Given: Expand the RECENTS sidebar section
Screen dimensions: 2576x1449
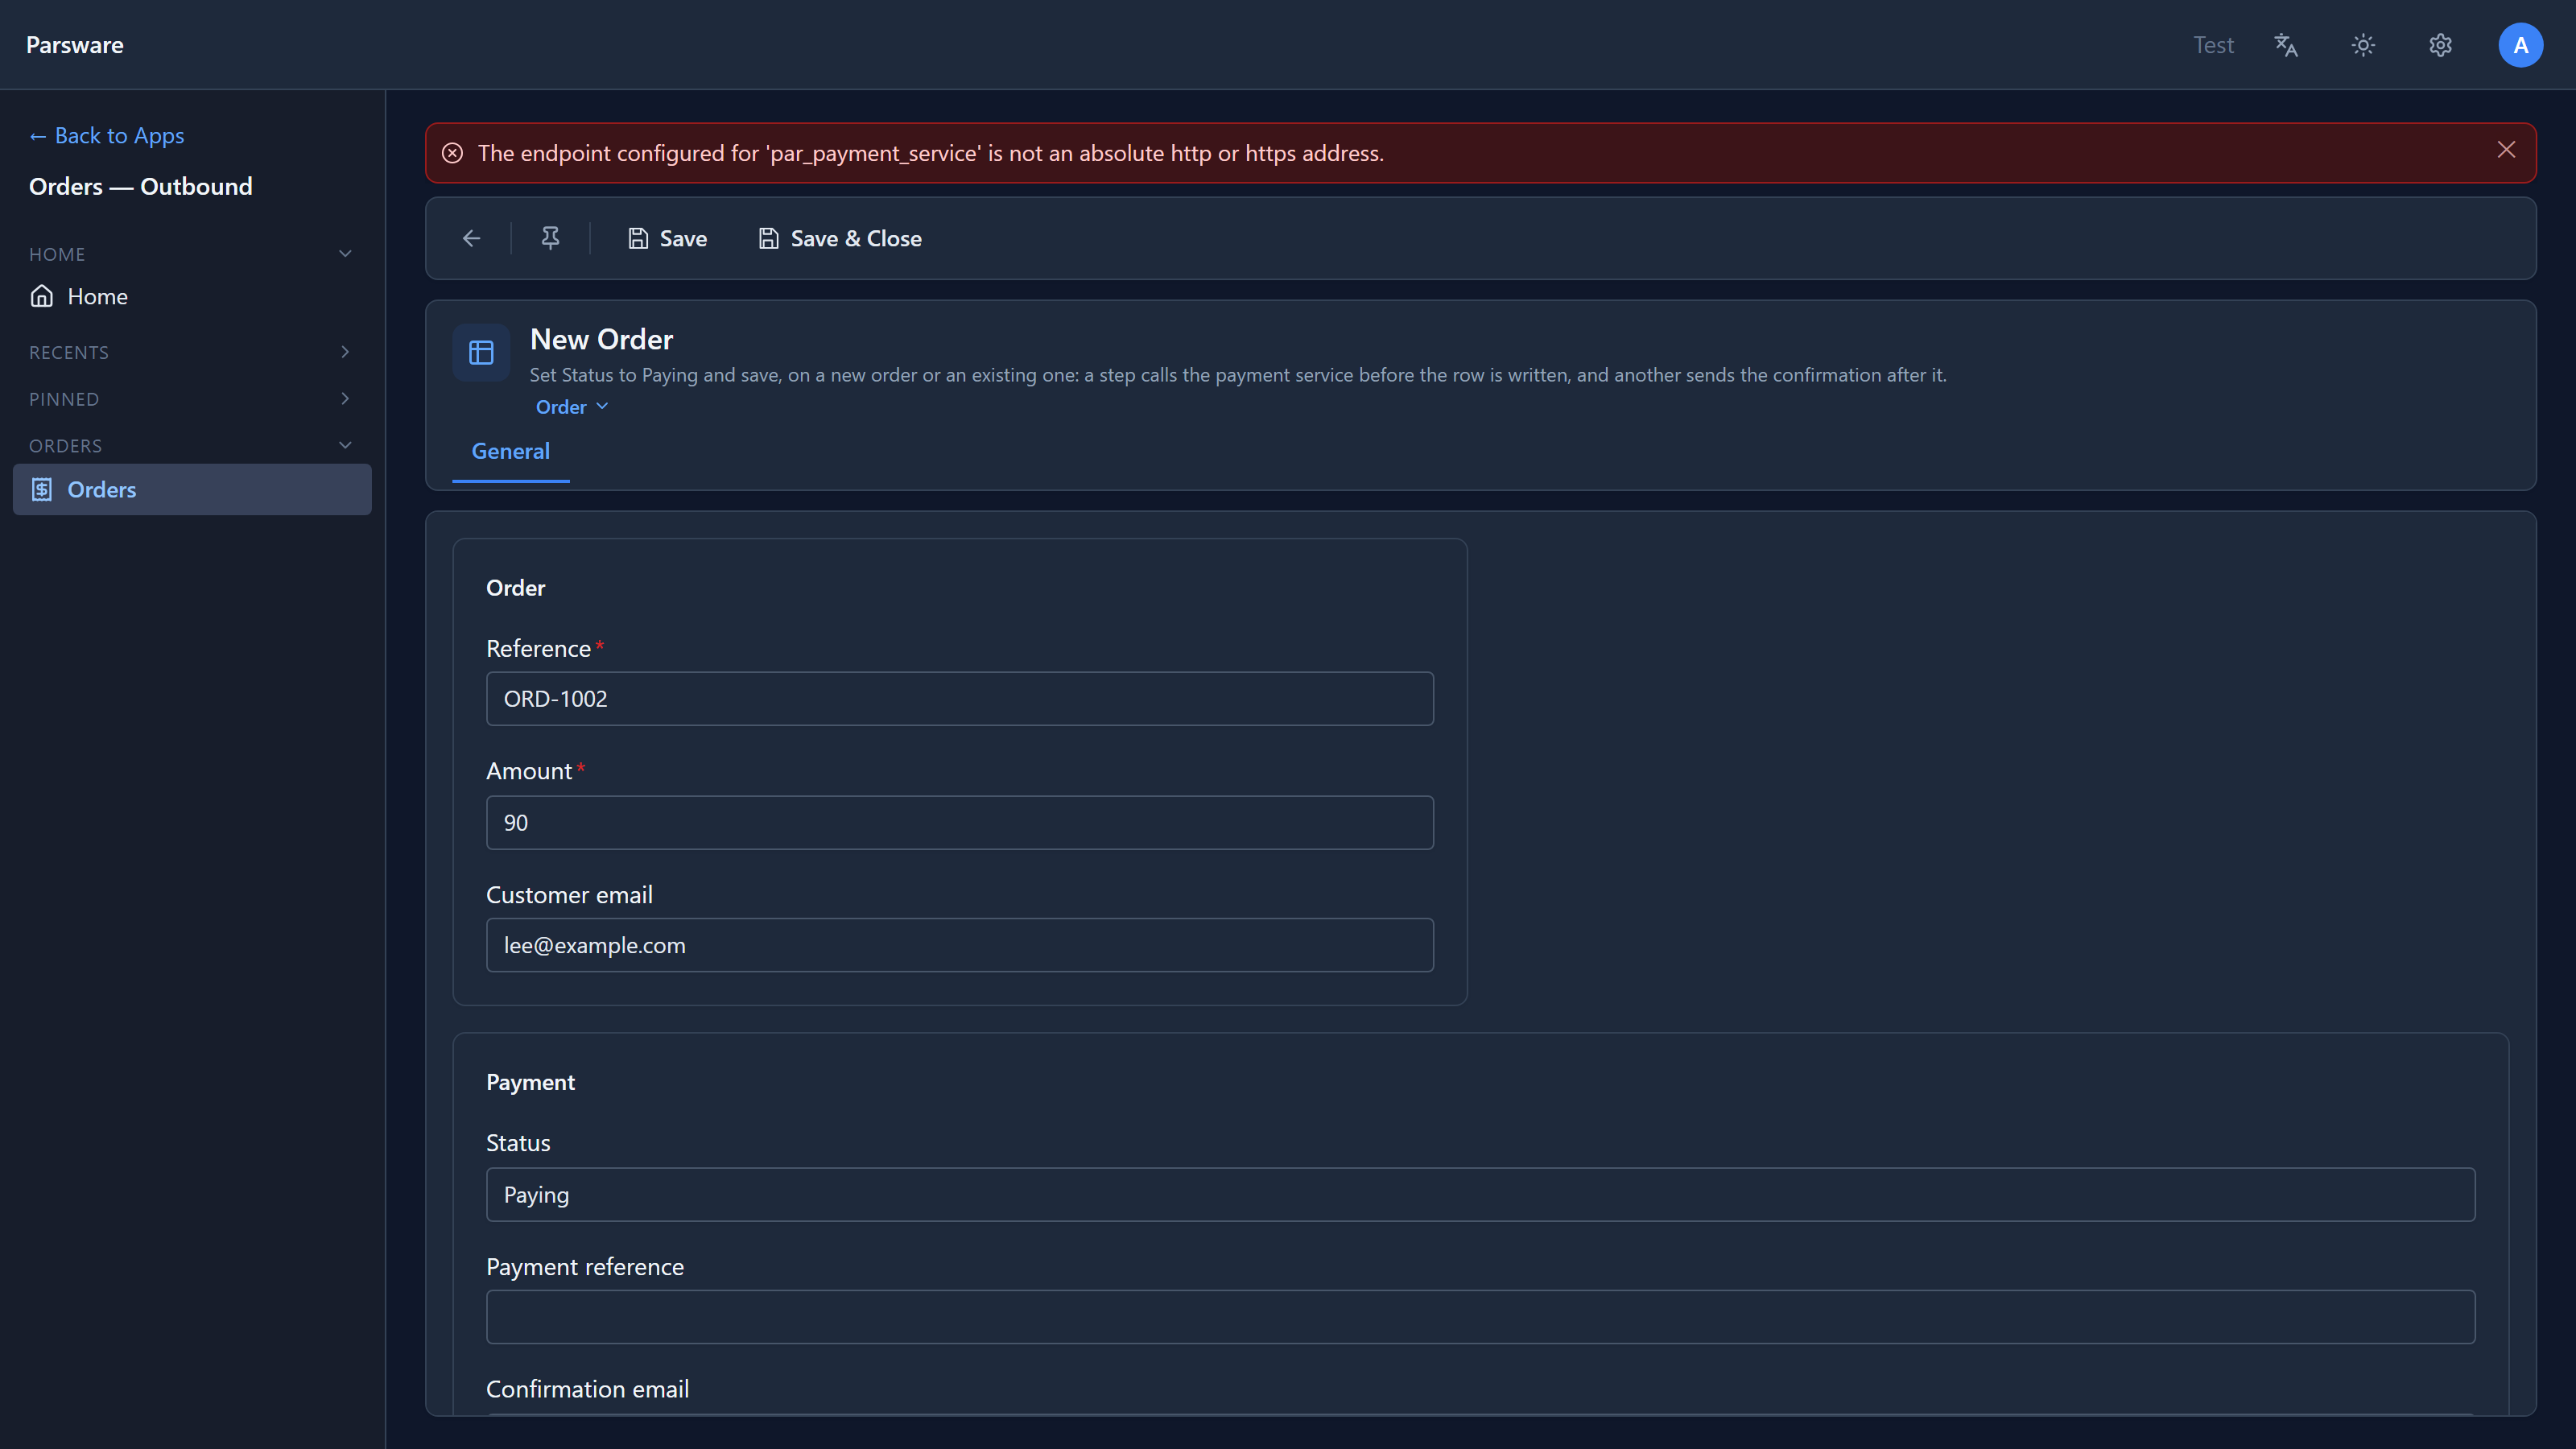Looking at the screenshot, I should point(190,352).
